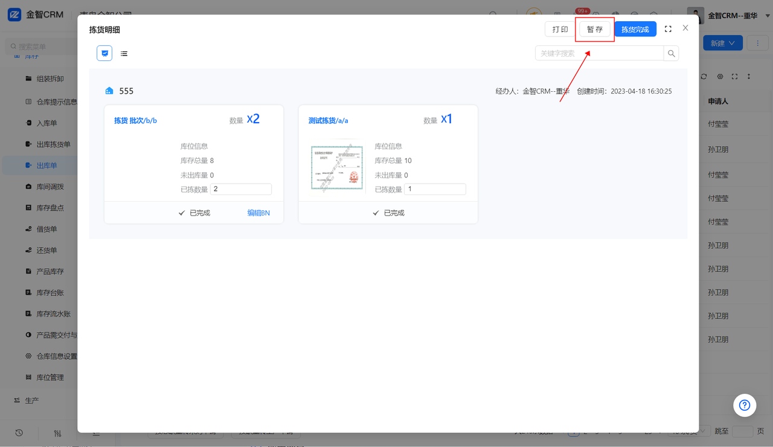Click 已拣数量 field containing 1
The width and height of the screenshot is (773, 447).
435,189
